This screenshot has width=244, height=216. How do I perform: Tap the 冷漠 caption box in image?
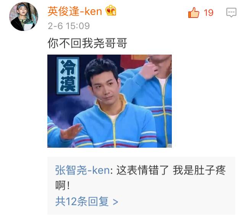tap(68, 76)
